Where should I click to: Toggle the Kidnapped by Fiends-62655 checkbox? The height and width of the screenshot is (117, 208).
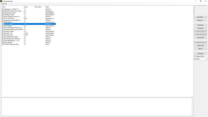click(3, 20)
